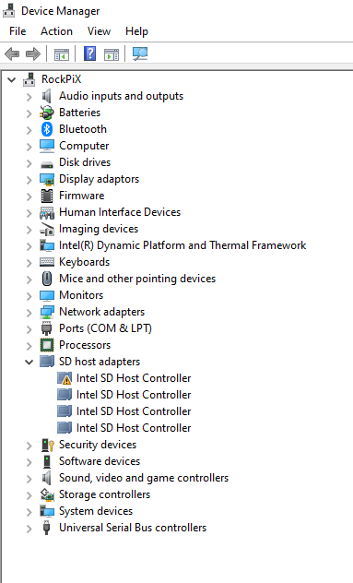This screenshot has height=583, width=353.
Task: Select the Software devices category
Action: click(x=100, y=461)
